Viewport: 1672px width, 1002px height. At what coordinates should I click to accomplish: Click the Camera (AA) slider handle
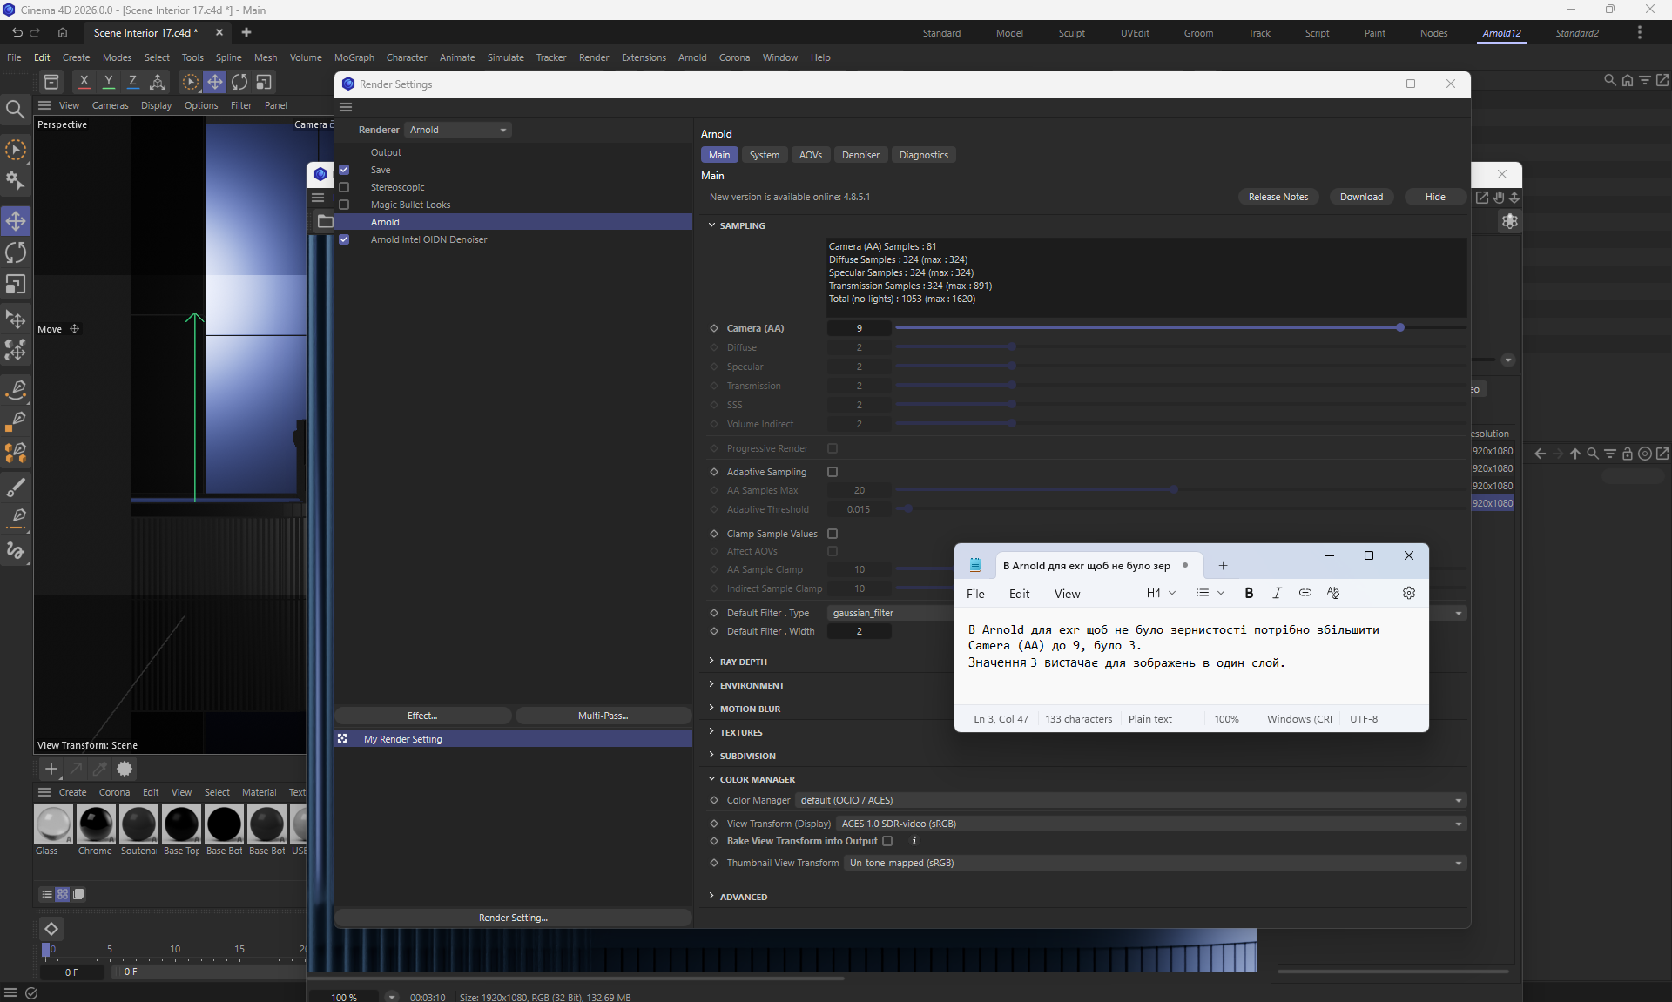[1400, 328]
